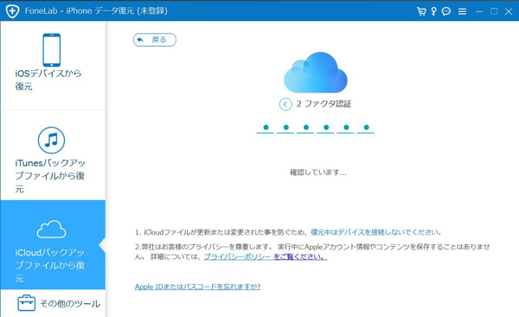Maximize the FoneLab window
Image resolution: width=519 pixels, height=317 pixels.
pyautogui.click(x=494, y=11)
